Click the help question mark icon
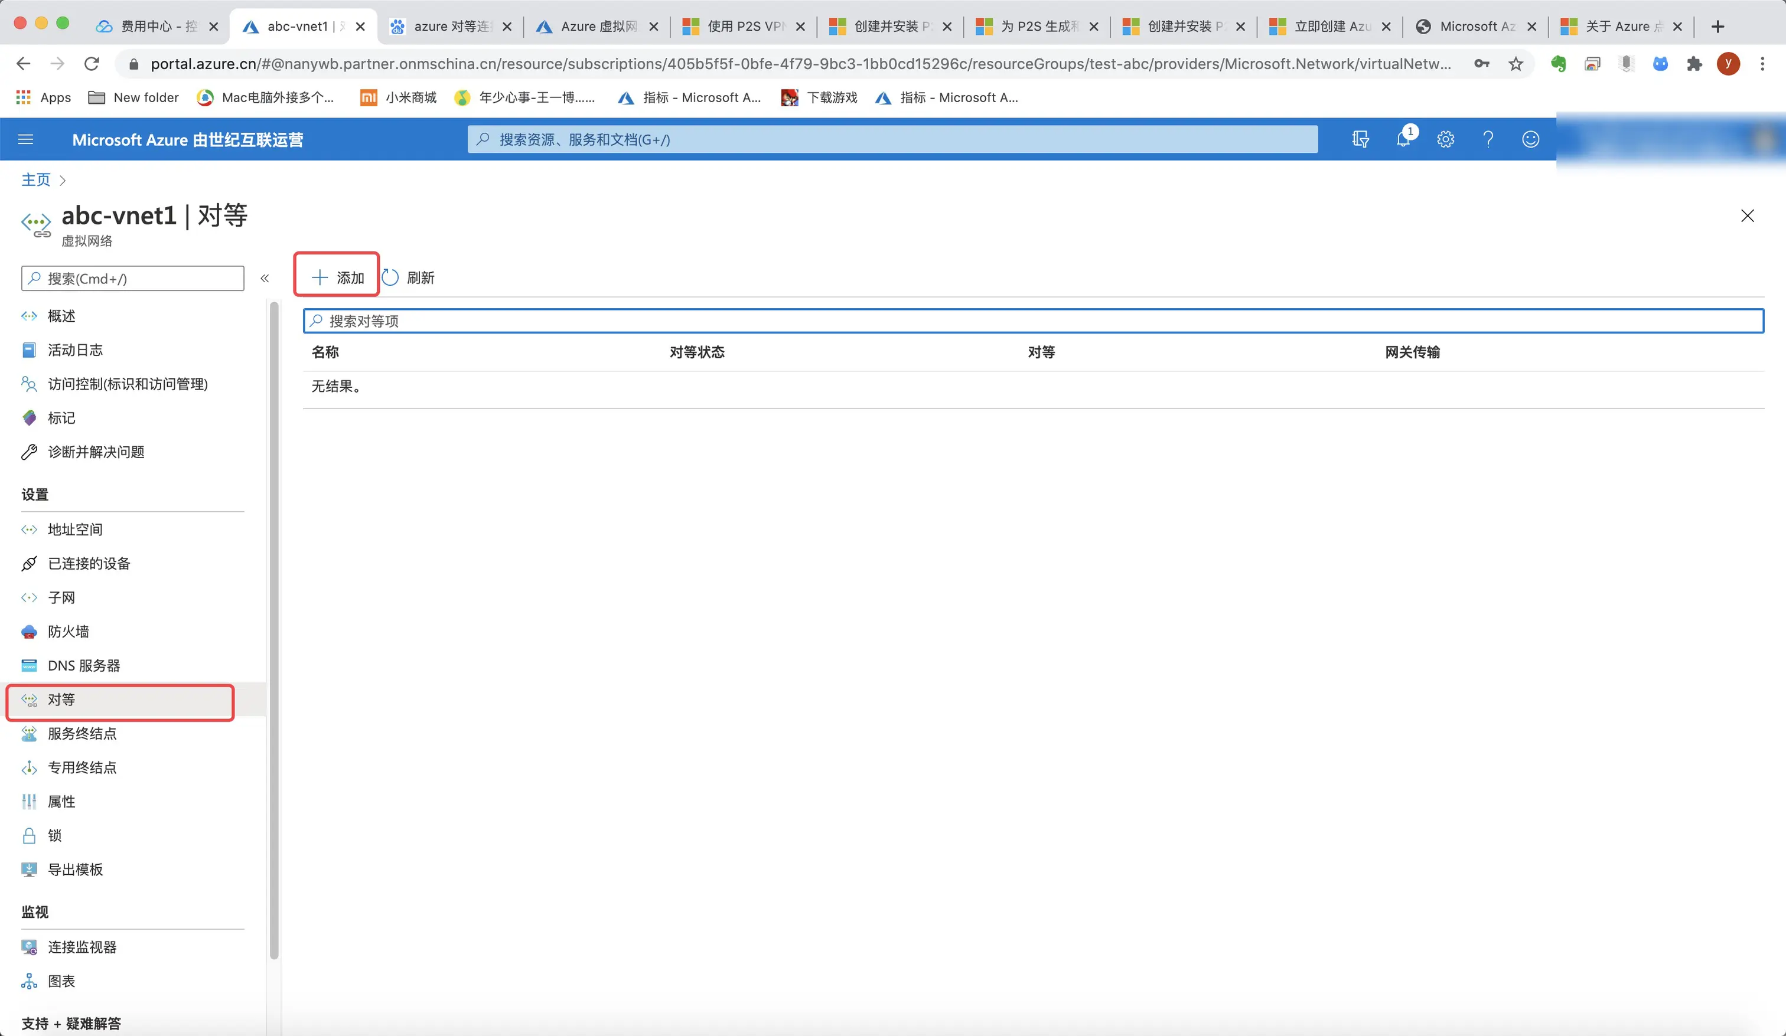 (1488, 139)
